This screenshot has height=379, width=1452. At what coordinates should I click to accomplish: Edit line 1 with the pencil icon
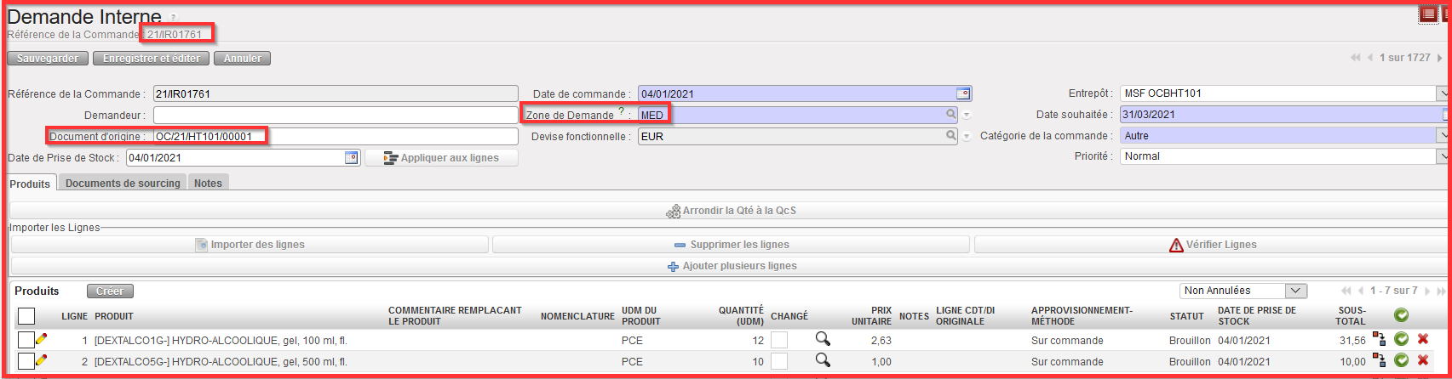click(41, 339)
